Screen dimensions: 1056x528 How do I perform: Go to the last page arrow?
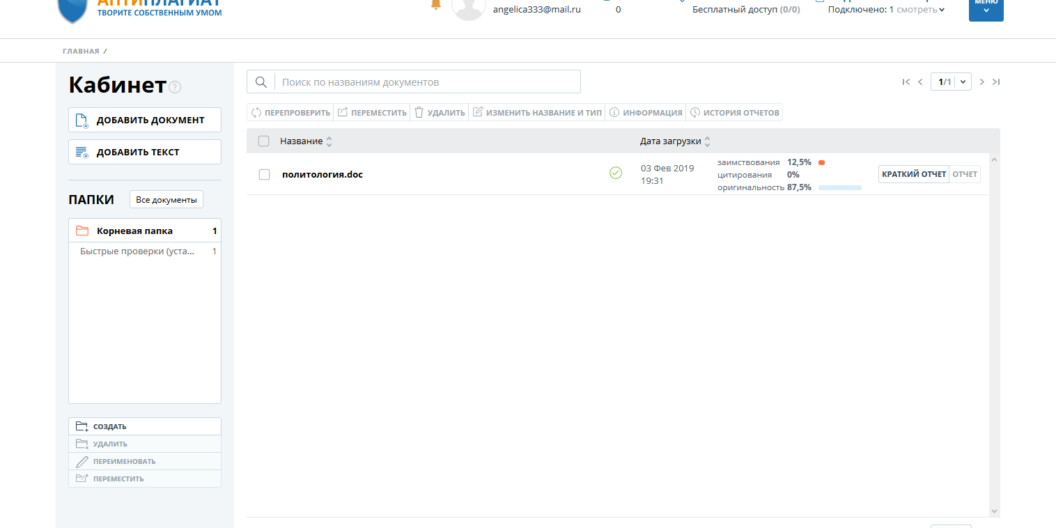[x=996, y=82]
